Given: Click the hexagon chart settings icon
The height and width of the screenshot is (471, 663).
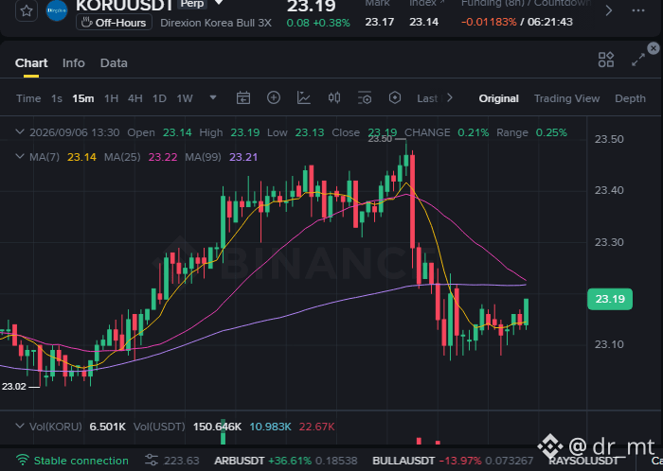Looking at the screenshot, I should [395, 98].
